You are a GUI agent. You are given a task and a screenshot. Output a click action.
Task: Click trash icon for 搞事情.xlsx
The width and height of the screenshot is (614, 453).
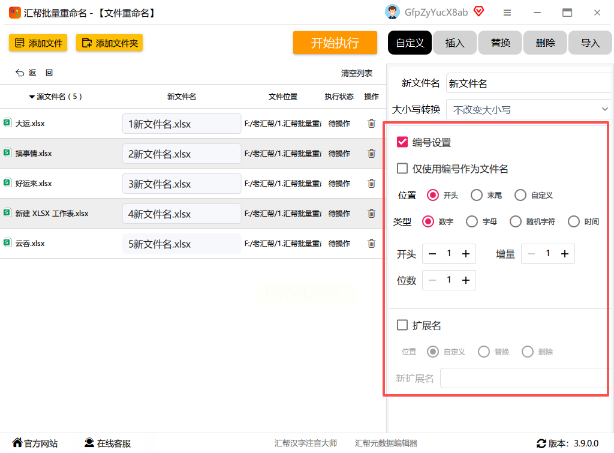point(371,154)
